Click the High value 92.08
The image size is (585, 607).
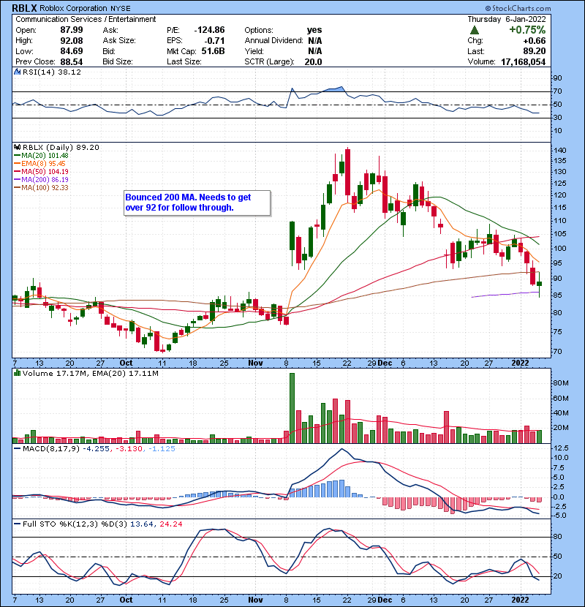click(x=72, y=41)
